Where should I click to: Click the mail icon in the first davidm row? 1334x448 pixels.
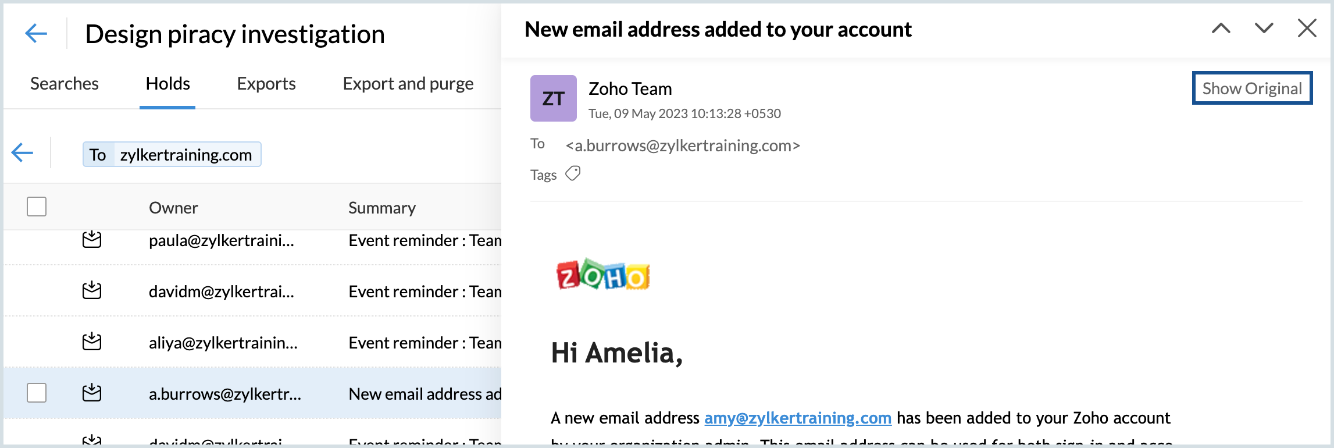(92, 290)
